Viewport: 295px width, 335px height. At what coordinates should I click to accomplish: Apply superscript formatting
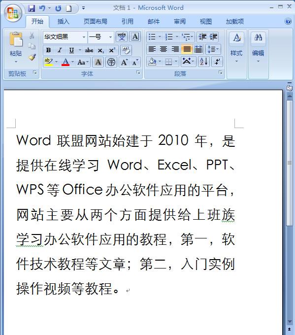click(x=112, y=50)
